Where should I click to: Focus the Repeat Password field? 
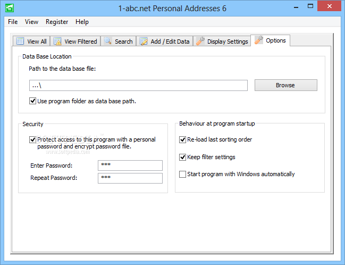point(130,178)
